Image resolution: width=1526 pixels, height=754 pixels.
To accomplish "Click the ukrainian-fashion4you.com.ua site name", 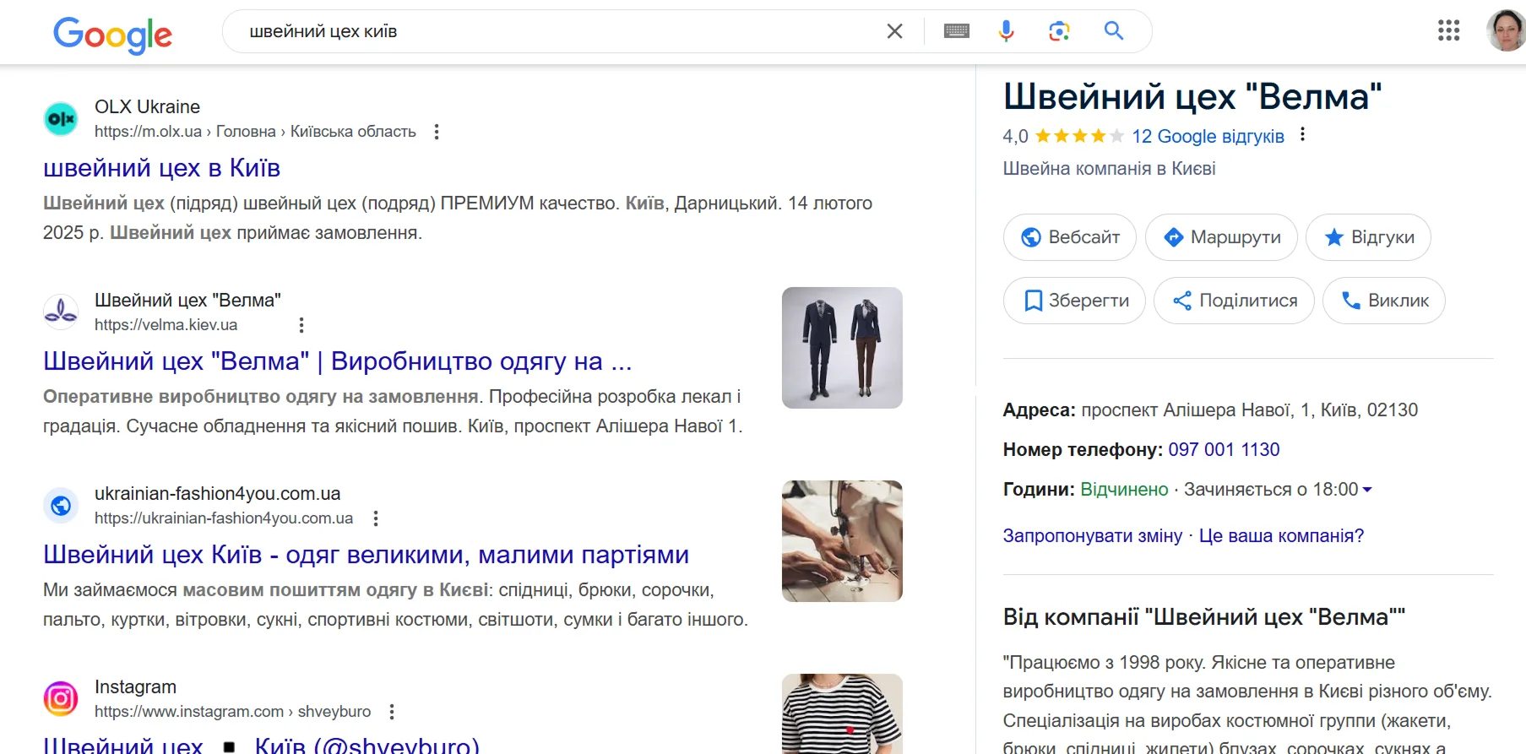I will [217, 494].
